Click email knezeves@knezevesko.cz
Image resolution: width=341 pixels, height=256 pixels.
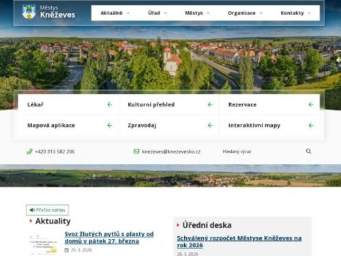click(x=171, y=152)
